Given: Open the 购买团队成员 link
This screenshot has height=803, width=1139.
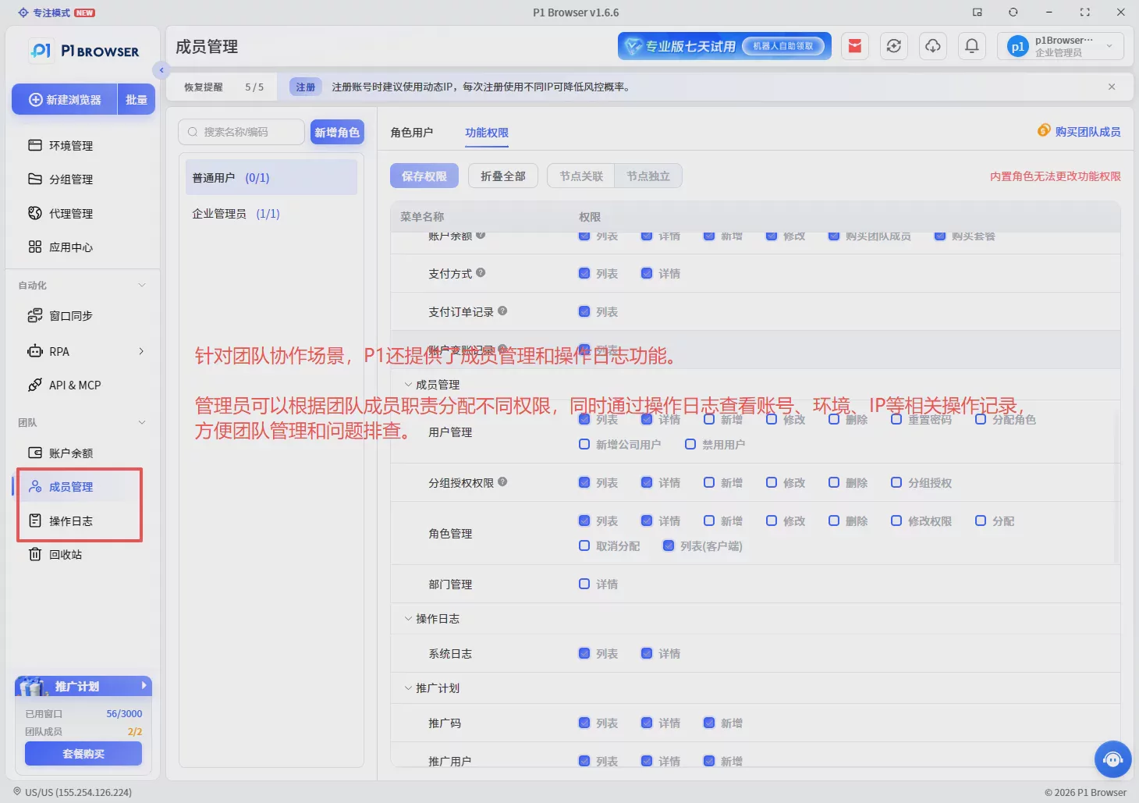Looking at the screenshot, I should [1088, 132].
